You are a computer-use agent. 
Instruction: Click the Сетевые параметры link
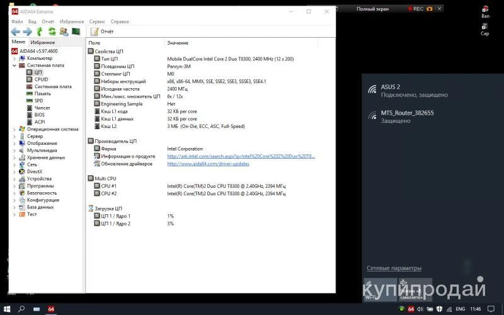394,268
